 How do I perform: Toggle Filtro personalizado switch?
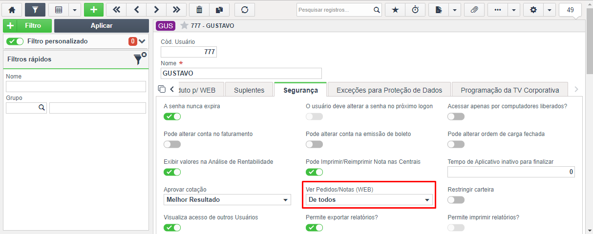(15, 41)
